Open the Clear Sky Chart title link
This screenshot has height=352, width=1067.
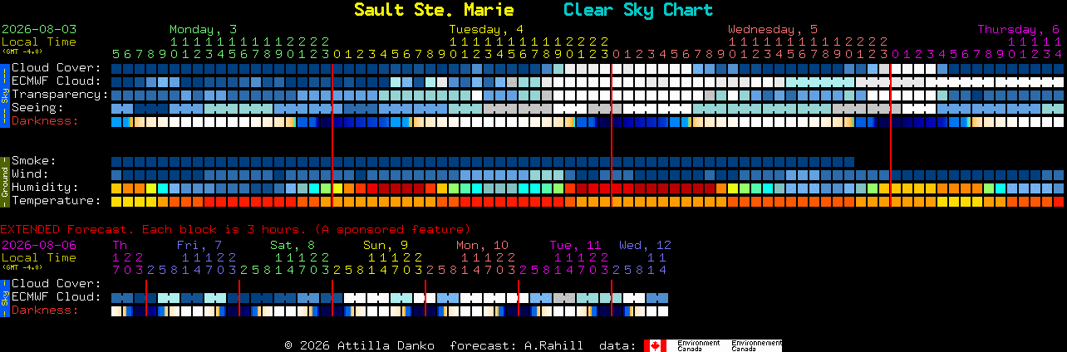(x=638, y=10)
